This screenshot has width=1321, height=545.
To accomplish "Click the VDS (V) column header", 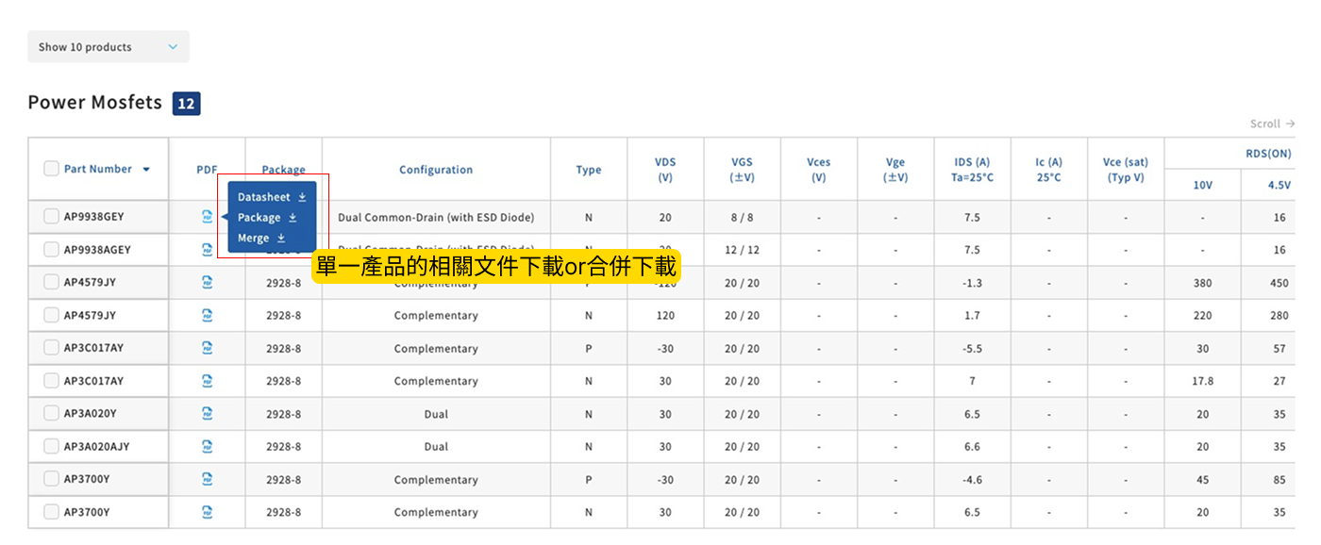I will tap(665, 170).
